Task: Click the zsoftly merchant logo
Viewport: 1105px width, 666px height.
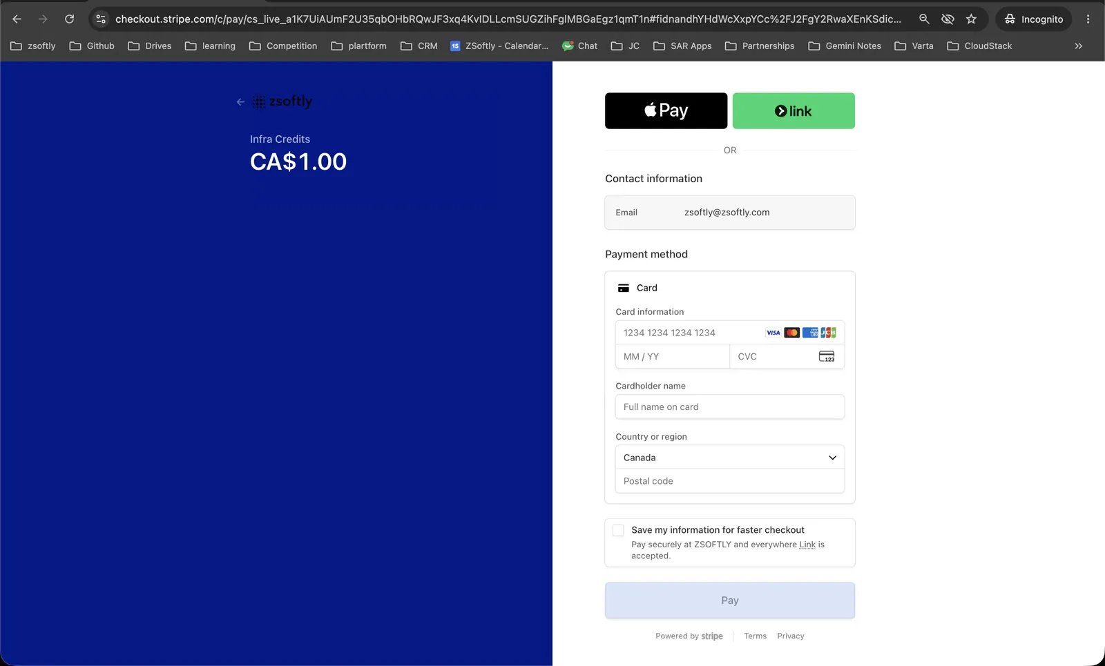Action: coord(282,101)
